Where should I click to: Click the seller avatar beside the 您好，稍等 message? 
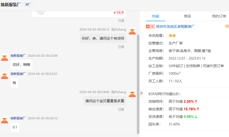click(5, 57)
